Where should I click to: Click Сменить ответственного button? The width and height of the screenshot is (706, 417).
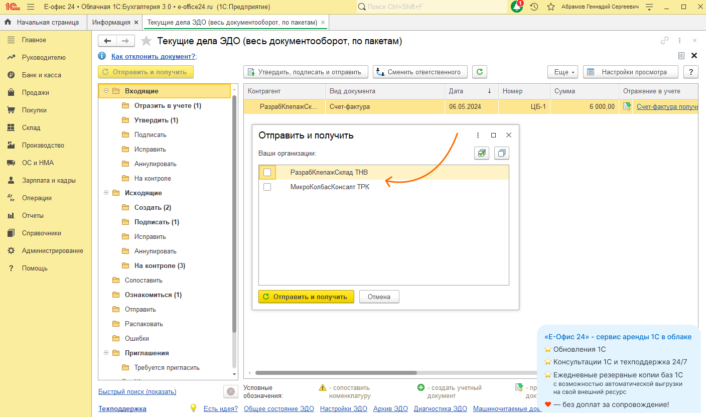[x=420, y=72]
